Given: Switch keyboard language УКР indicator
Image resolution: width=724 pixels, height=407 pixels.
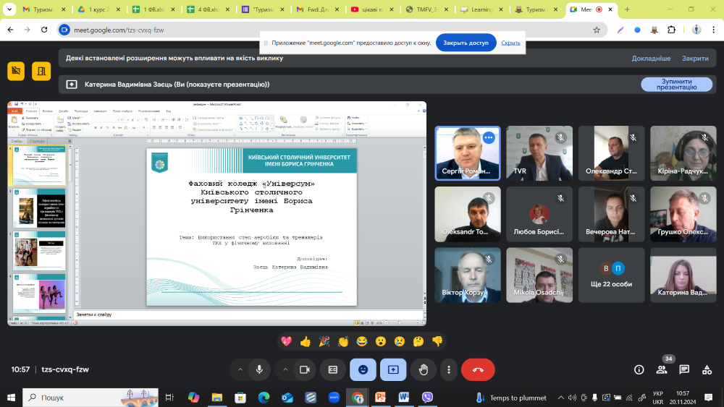Looking at the screenshot, I should click(658, 398).
